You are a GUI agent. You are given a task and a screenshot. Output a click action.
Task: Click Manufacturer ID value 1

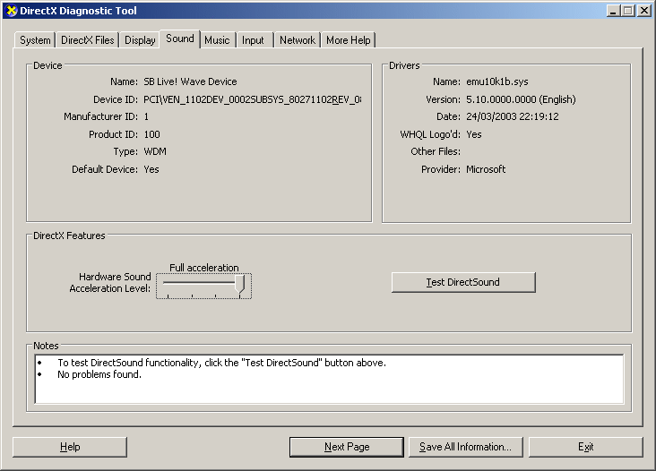coord(146,116)
